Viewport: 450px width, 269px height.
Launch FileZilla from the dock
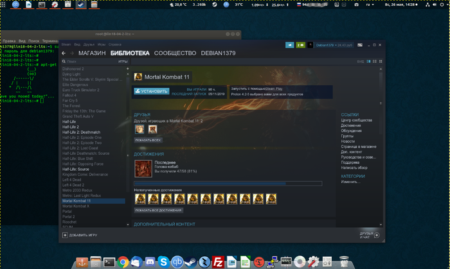point(218,261)
